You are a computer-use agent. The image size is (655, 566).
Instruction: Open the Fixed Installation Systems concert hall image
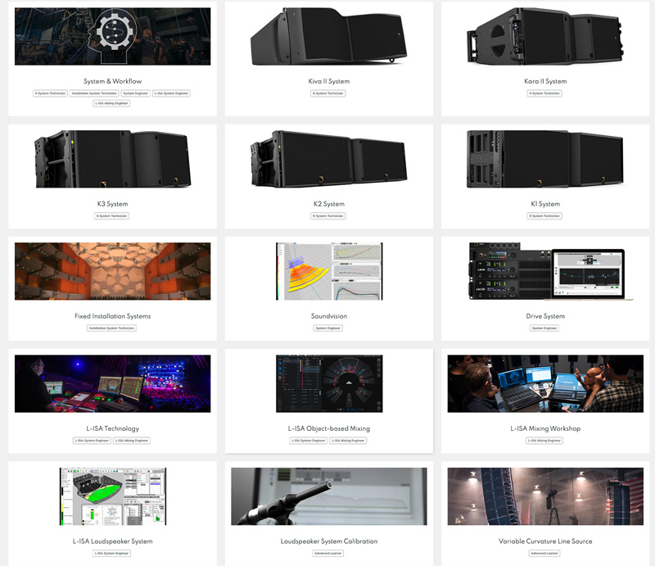[x=112, y=271]
